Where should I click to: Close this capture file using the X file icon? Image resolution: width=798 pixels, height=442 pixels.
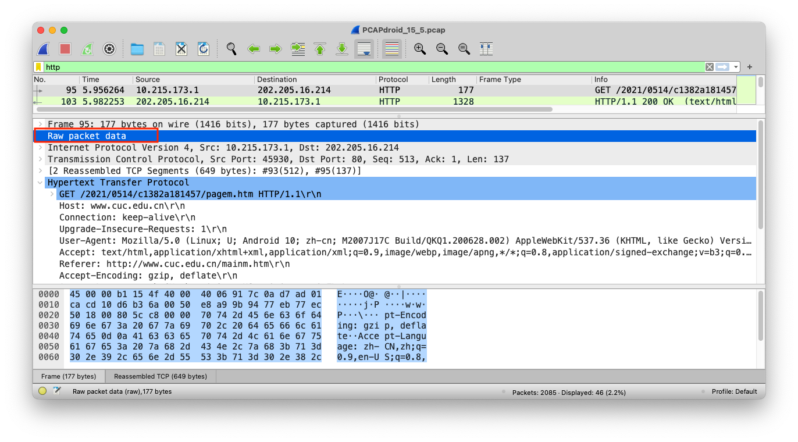point(181,49)
